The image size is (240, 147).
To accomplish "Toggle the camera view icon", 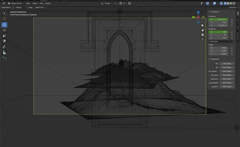I will coord(202,35).
